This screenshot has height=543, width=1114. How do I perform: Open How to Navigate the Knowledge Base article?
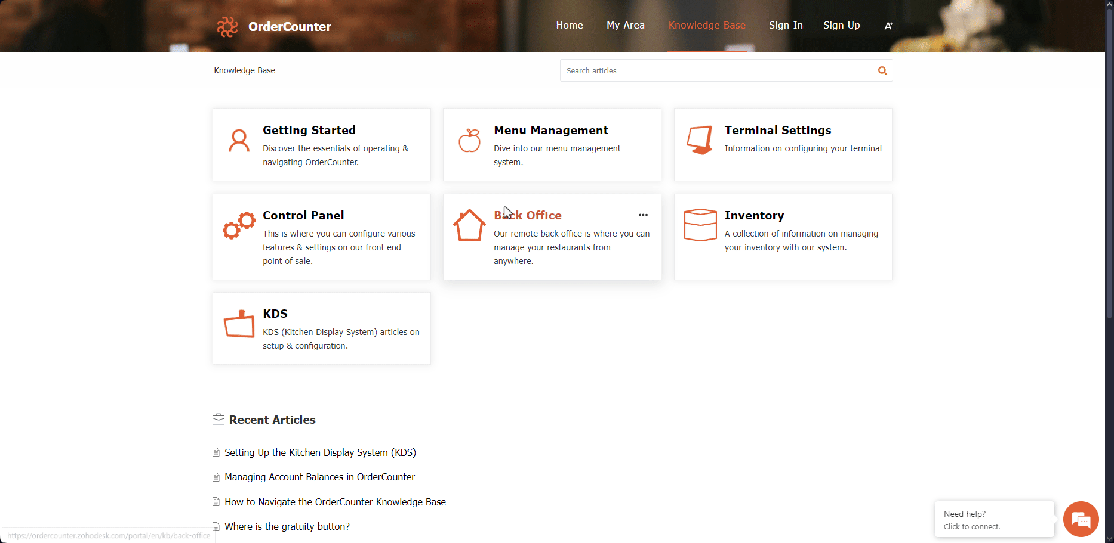click(x=335, y=502)
